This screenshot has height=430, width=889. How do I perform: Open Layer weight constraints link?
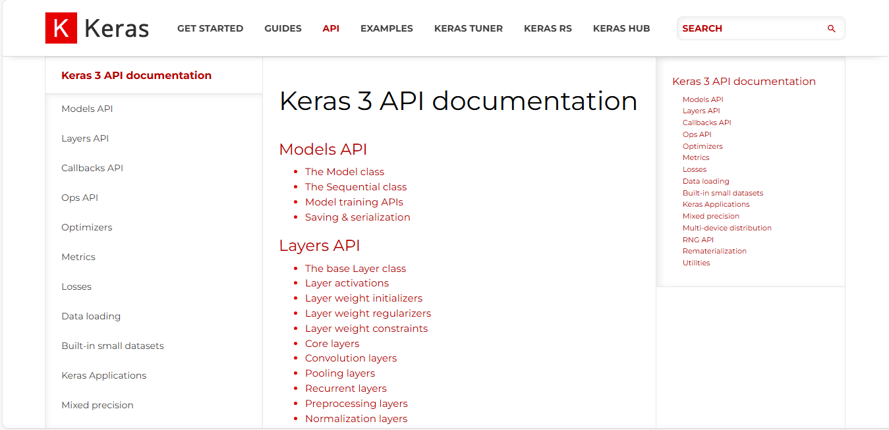(x=366, y=329)
